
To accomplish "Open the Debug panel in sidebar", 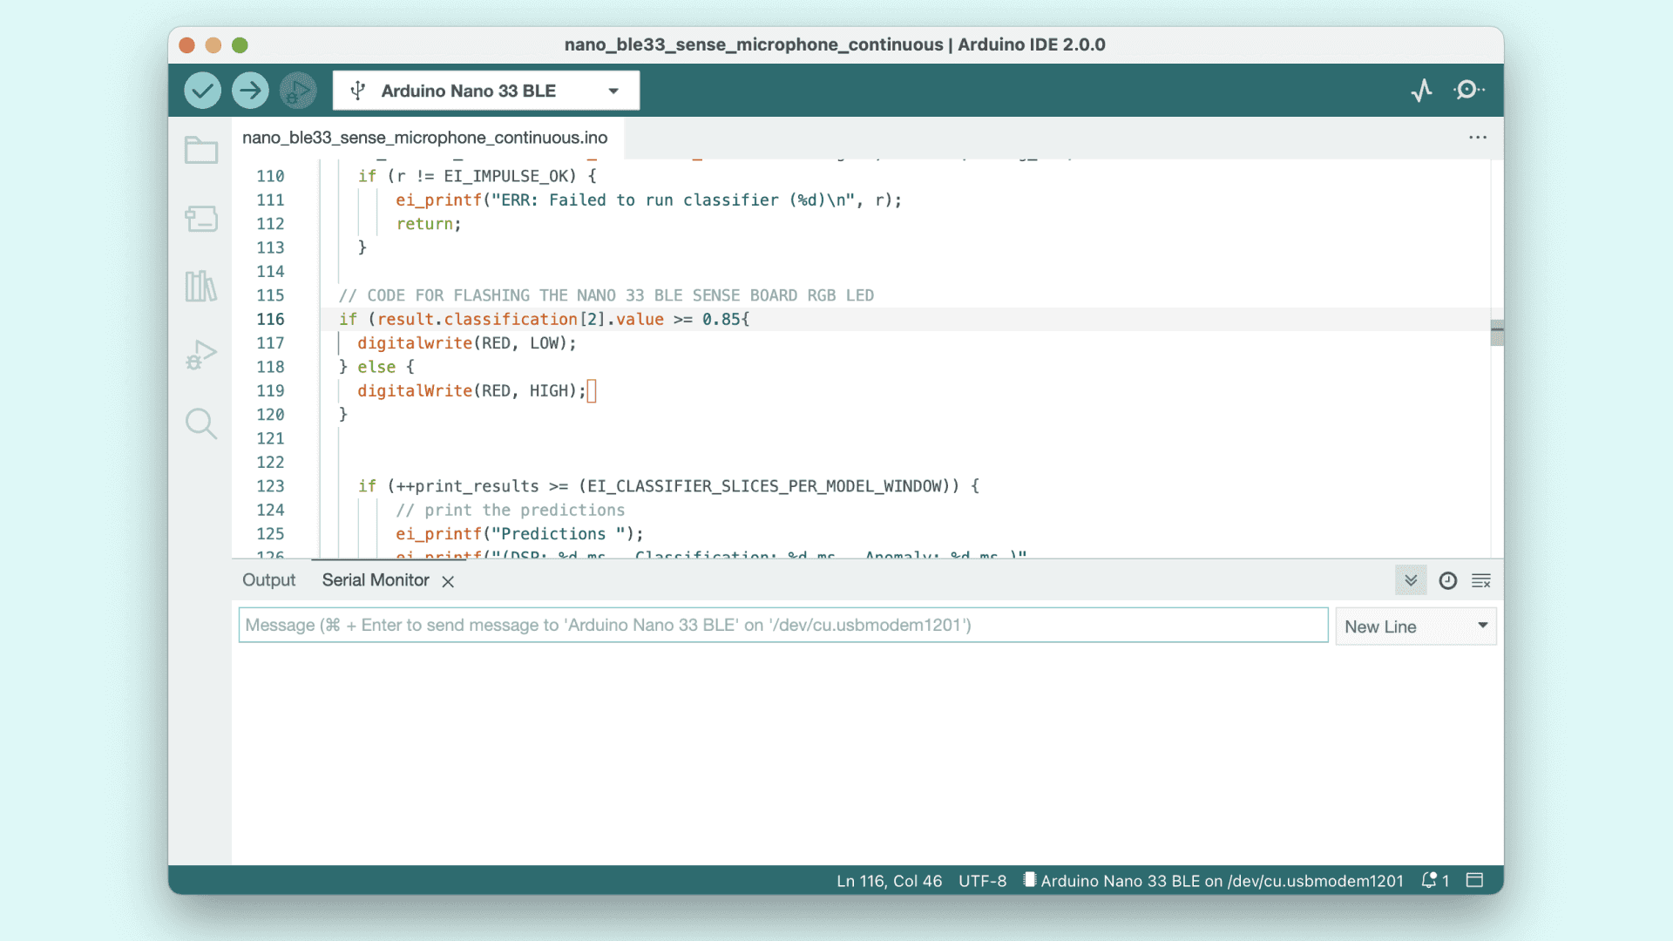I will pyautogui.click(x=201, y=355).
